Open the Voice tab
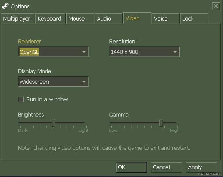223x177 pixels. coord(166,18)
